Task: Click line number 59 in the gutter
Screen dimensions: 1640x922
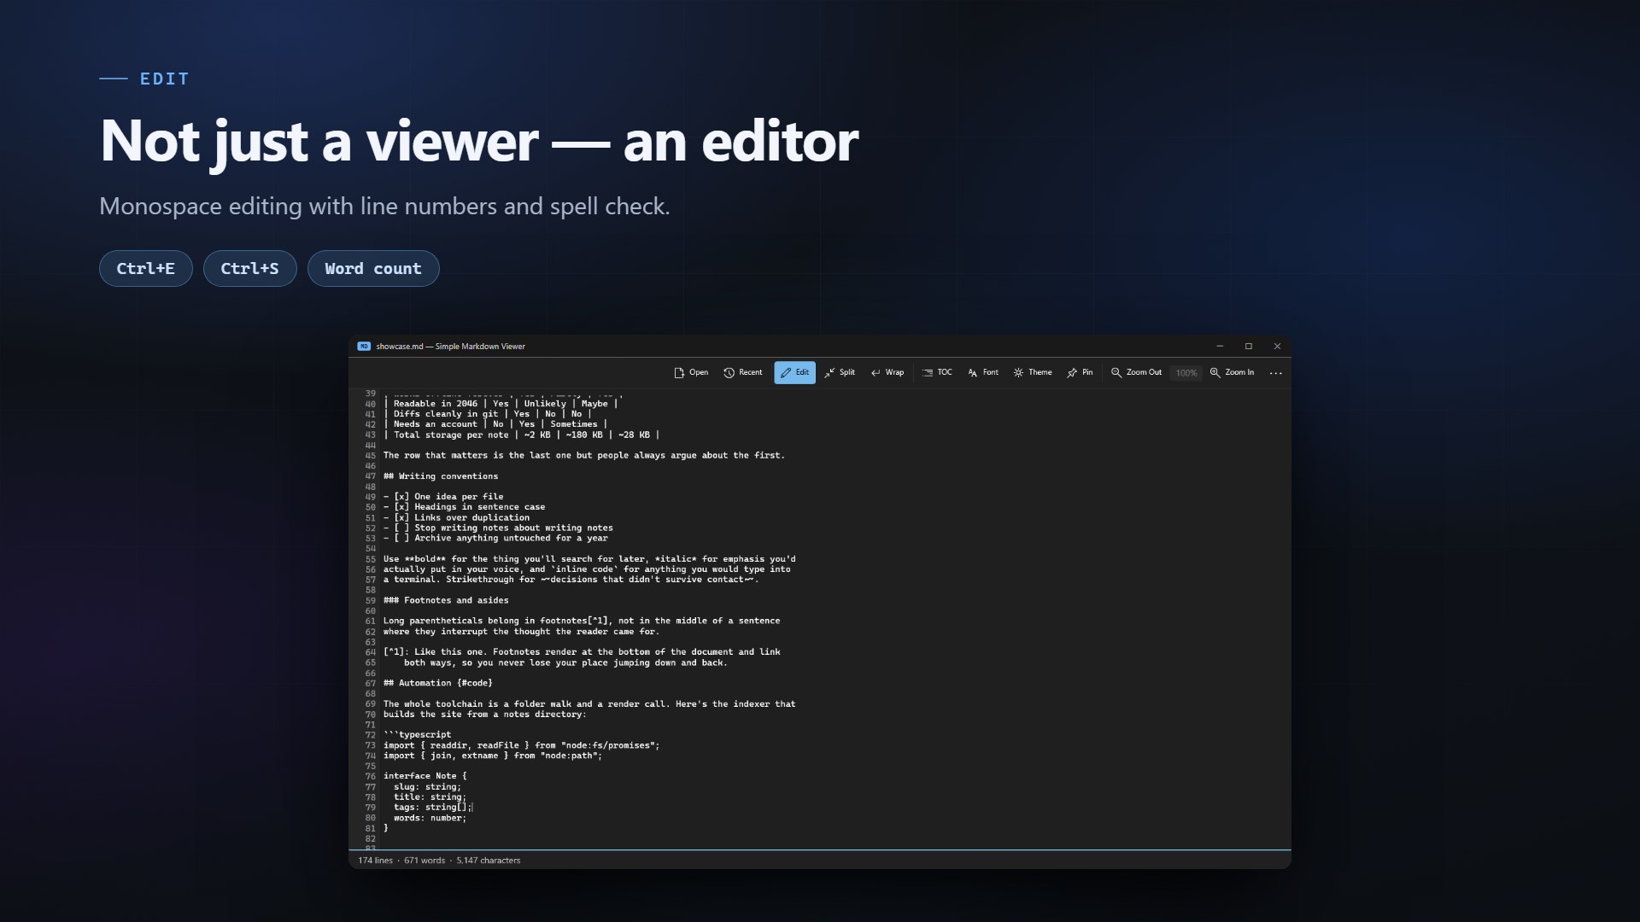Action: pyautogui.click(x=371, y=601)
